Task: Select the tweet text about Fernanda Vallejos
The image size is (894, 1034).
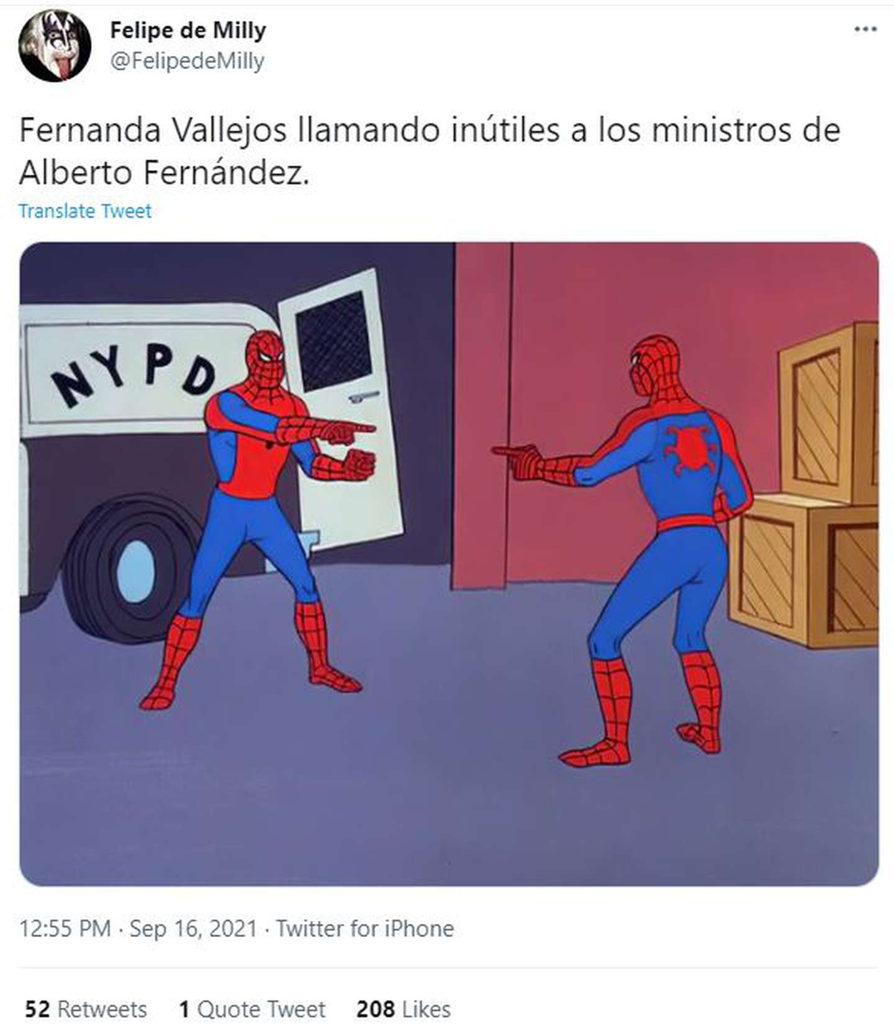Action: (x=430, y=151)
